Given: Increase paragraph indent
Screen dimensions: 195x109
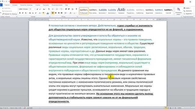Looking at the screenshot, I should (x=69, y=9).
